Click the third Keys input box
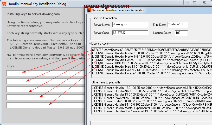 click(x=46, y=89)
